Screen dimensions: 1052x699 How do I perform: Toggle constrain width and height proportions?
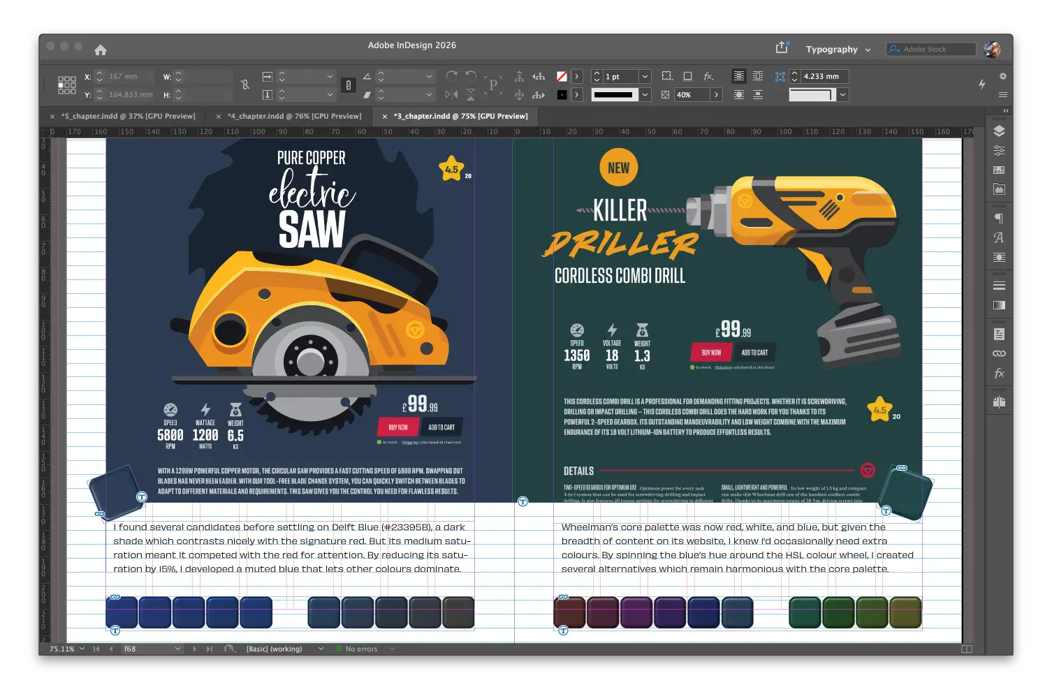click(x=245, y=85)
